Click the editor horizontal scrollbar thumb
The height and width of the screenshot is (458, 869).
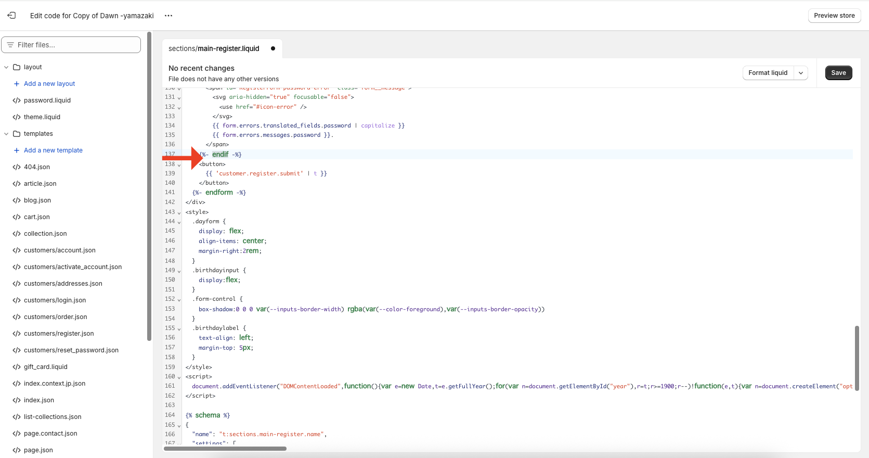click(225, 449)
